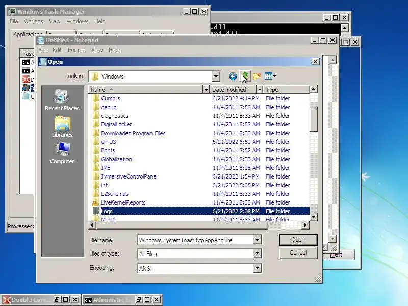
Task: Open Task Manager Windows menu
Action: coord(78,21)
